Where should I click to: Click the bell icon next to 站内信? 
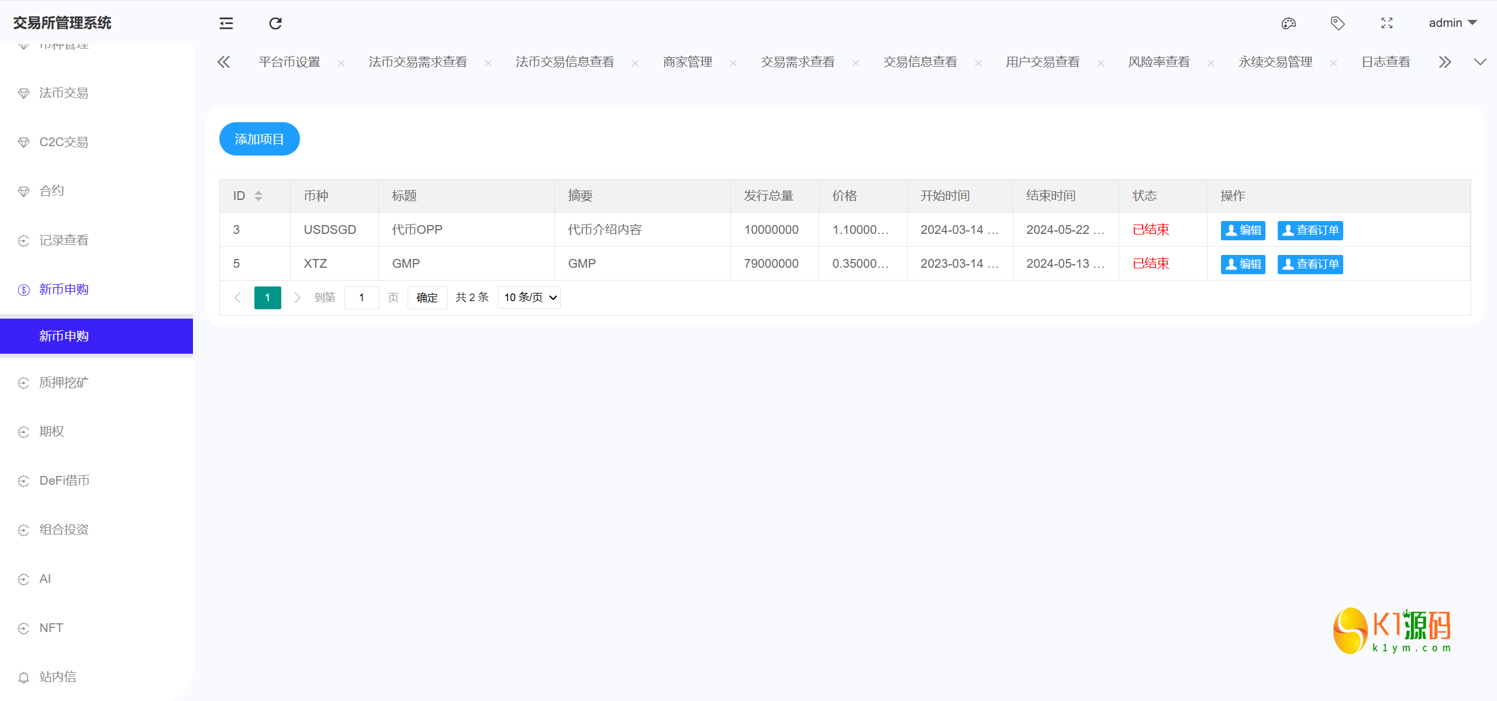coord(23,676)
